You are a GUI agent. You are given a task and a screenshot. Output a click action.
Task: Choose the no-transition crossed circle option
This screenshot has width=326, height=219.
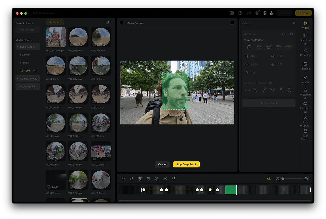click(289, 90)
